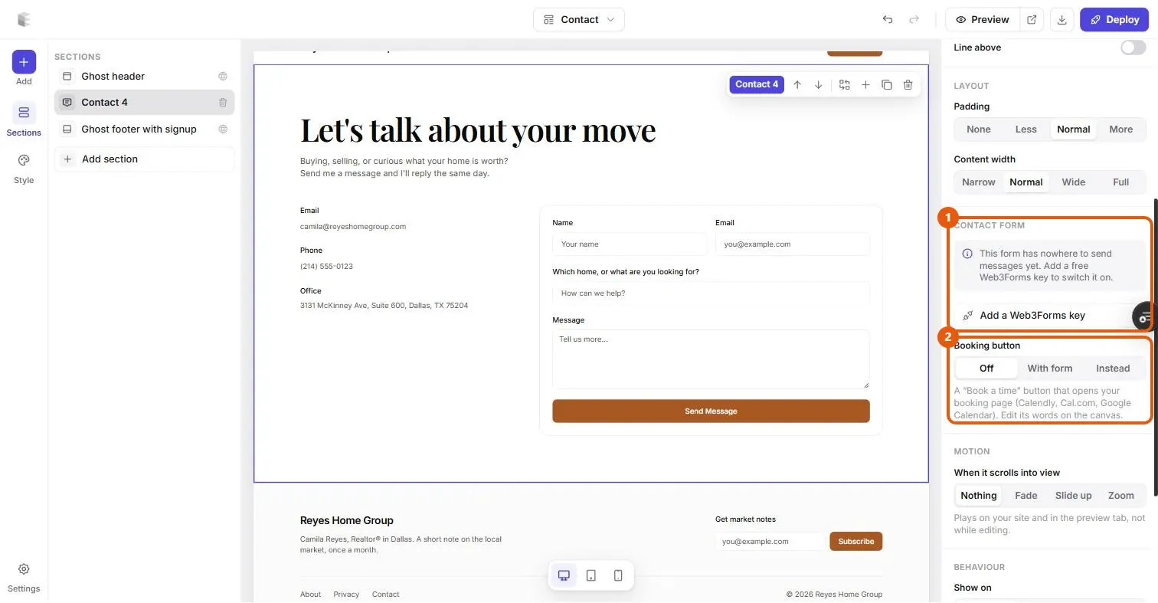Click the redo arrow in top bar
This screenshot has height=603, width=1158.
914,19
